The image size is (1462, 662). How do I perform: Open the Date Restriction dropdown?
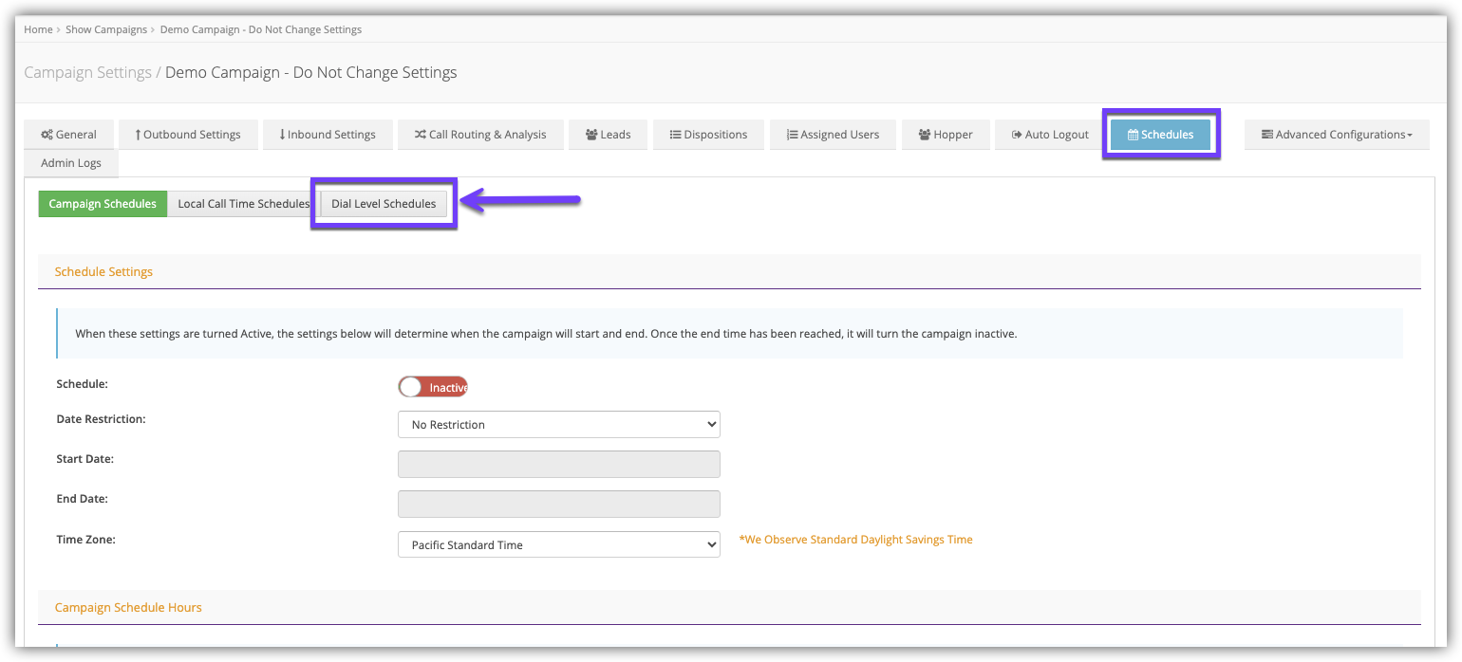(x=558, y=425)
